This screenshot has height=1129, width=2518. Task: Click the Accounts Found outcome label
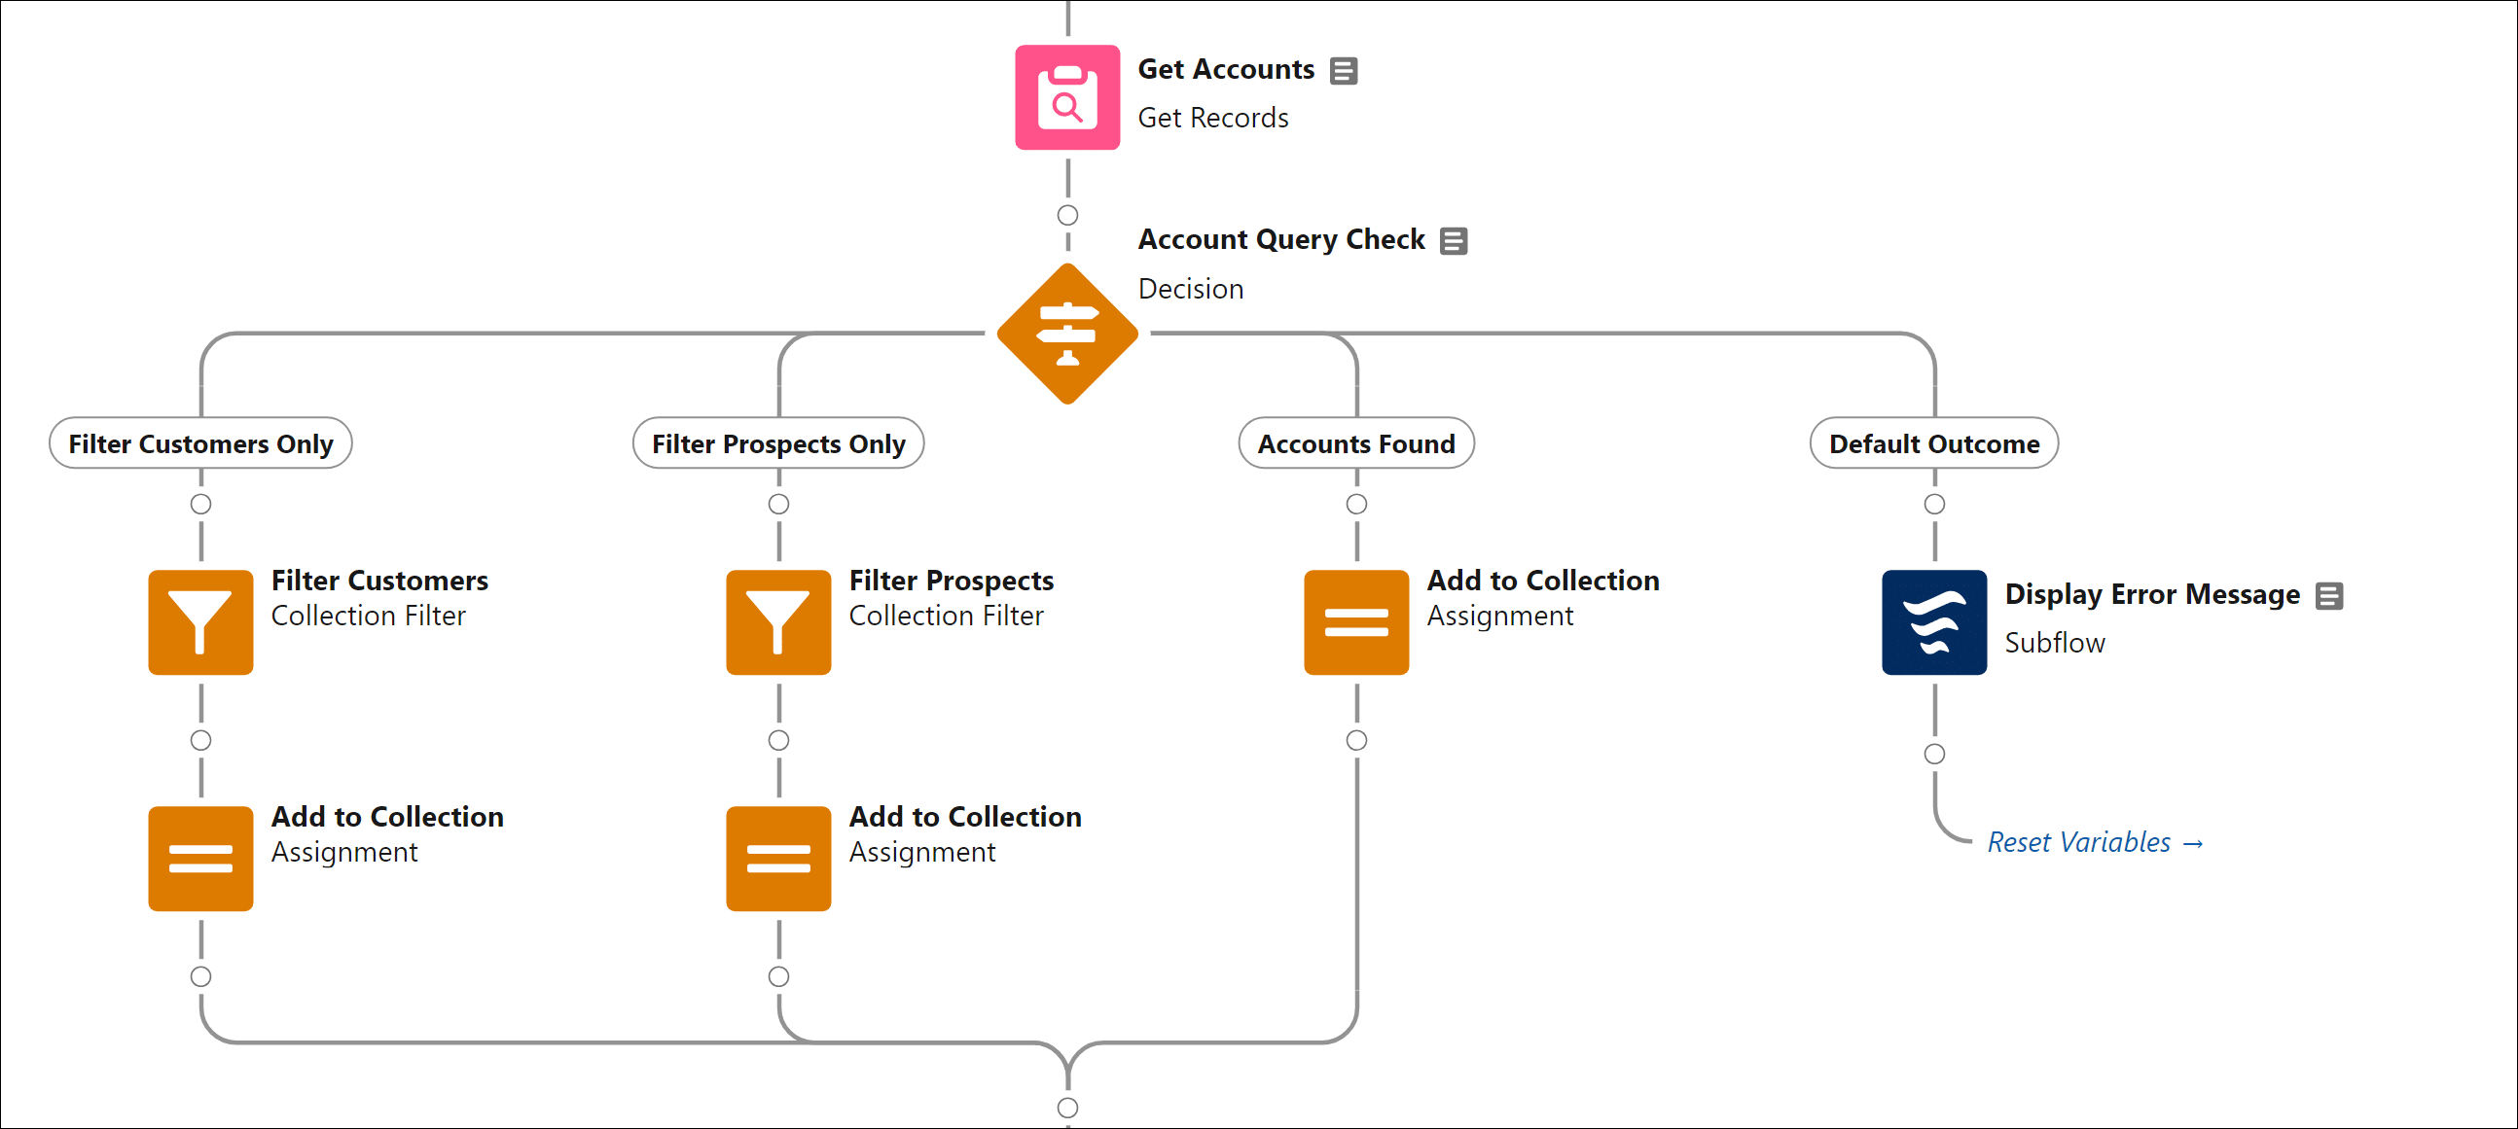click(x=1355, y=443)
